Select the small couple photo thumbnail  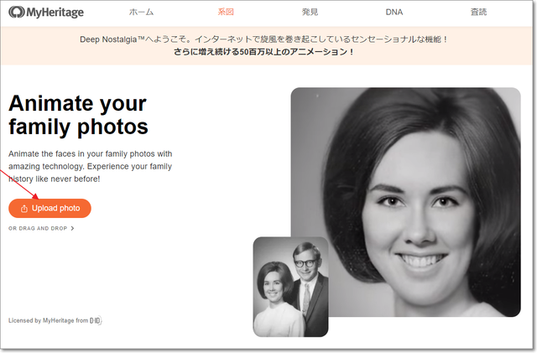click(290, 286)
